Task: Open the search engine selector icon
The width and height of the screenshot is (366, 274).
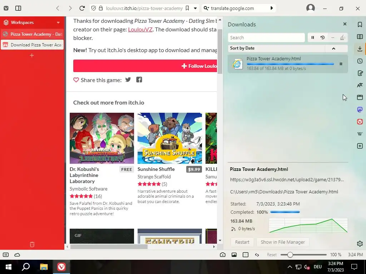Action: [206, 9]
